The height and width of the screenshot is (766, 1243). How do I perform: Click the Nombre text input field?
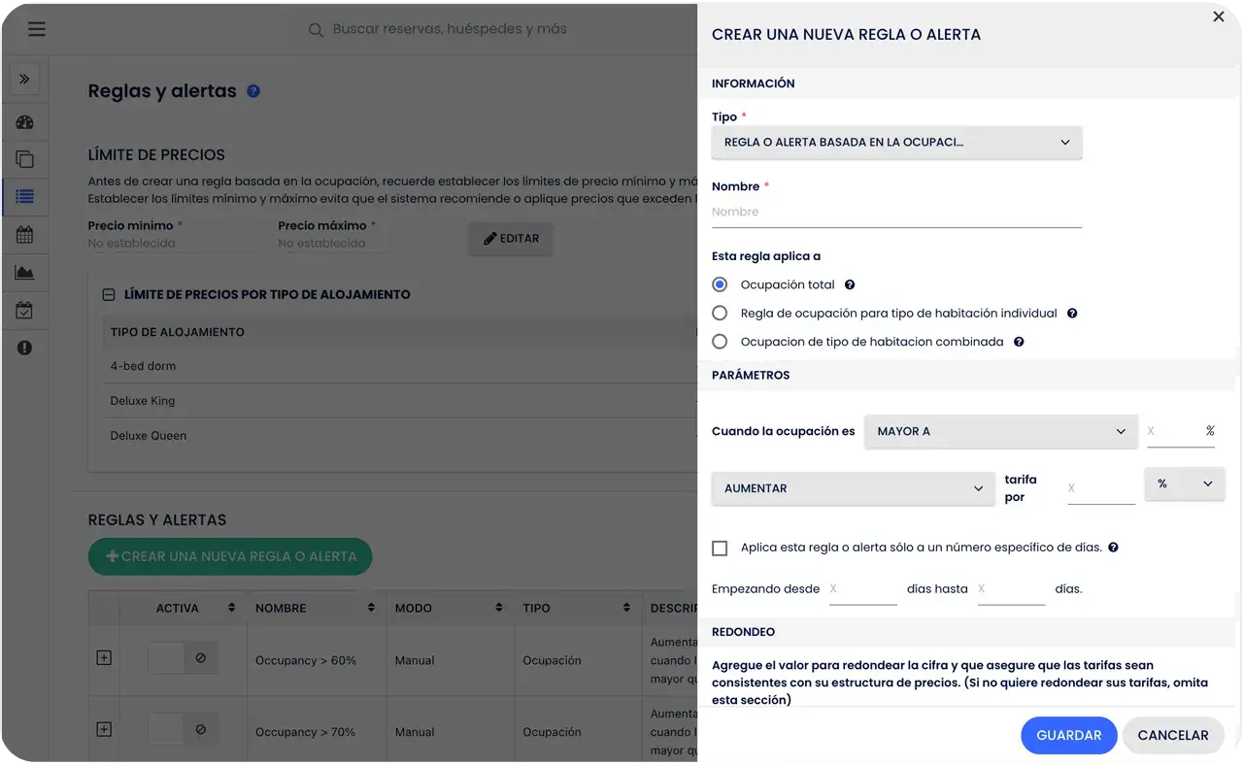click(895, 213)
